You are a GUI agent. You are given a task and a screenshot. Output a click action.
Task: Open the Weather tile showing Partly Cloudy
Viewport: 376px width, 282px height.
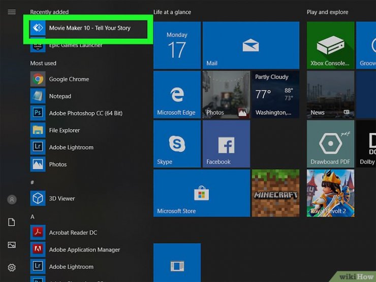click(275, 95)
